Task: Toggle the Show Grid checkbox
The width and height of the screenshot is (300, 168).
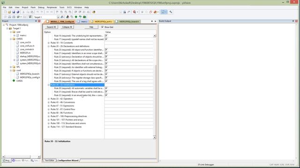Action: click(x=102, y=27)
